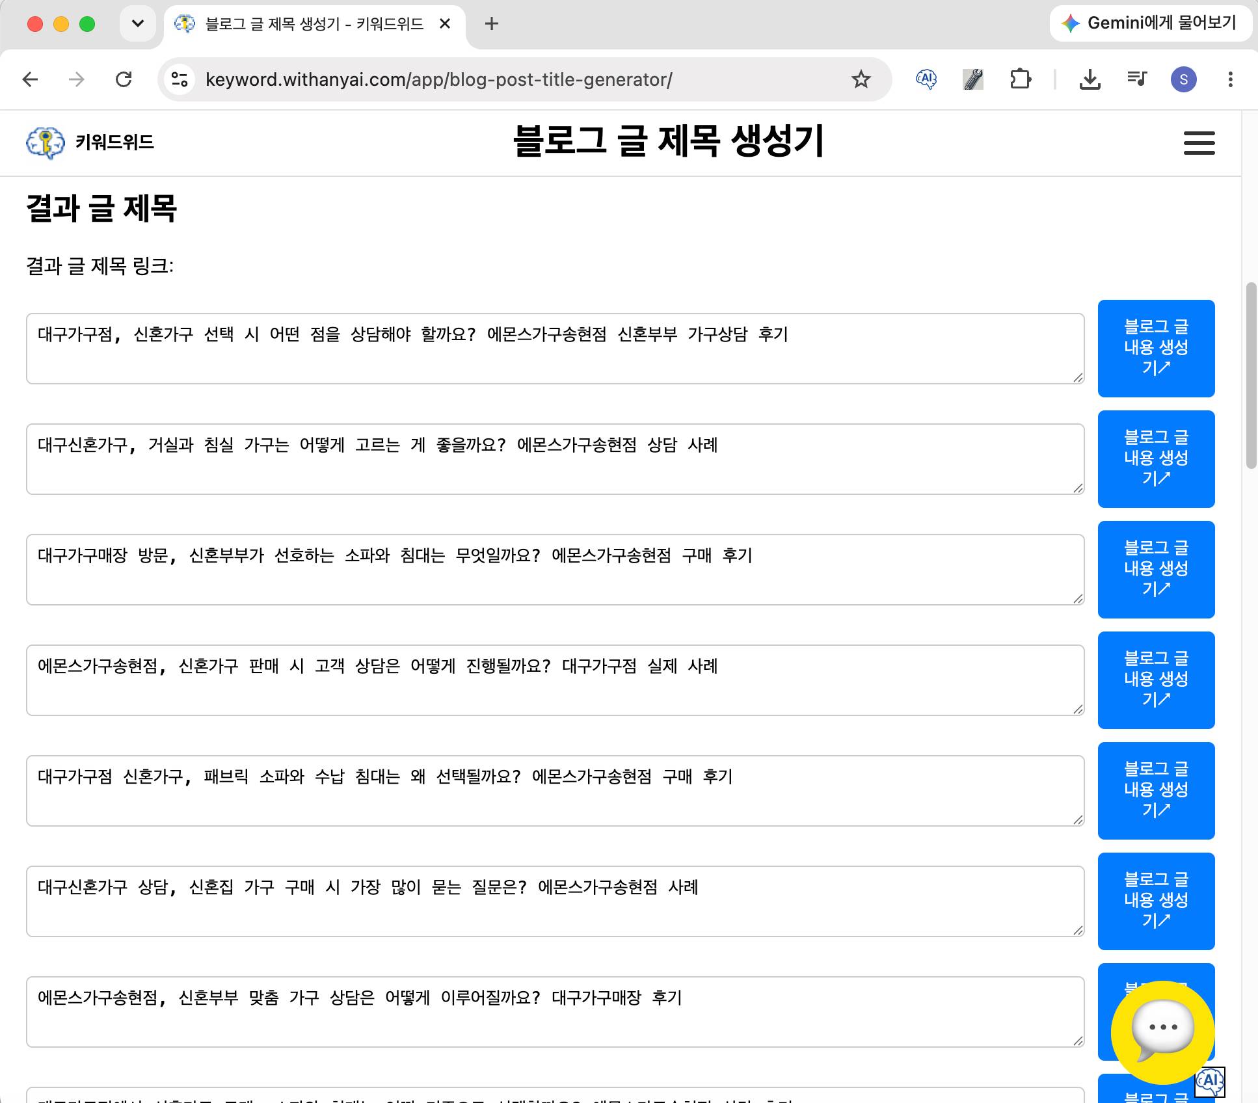Open the yellow chat bubble widget
Image resolution: width=1258 pixels, height=1103 pixels.
(1163, 1032)
